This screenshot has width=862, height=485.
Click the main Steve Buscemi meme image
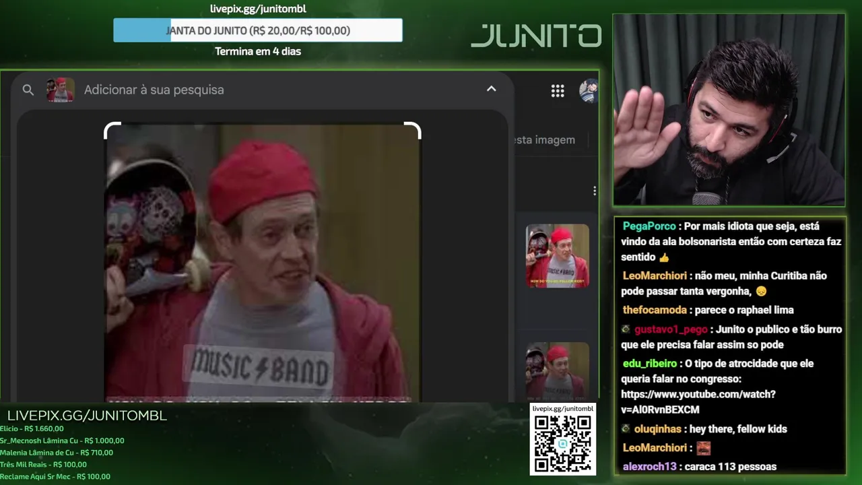coord(263,263)
